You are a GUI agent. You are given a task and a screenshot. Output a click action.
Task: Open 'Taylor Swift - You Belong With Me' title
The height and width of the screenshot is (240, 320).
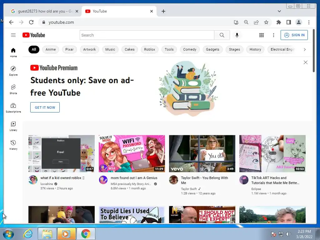pyautogui.click(x=204, y=180)
